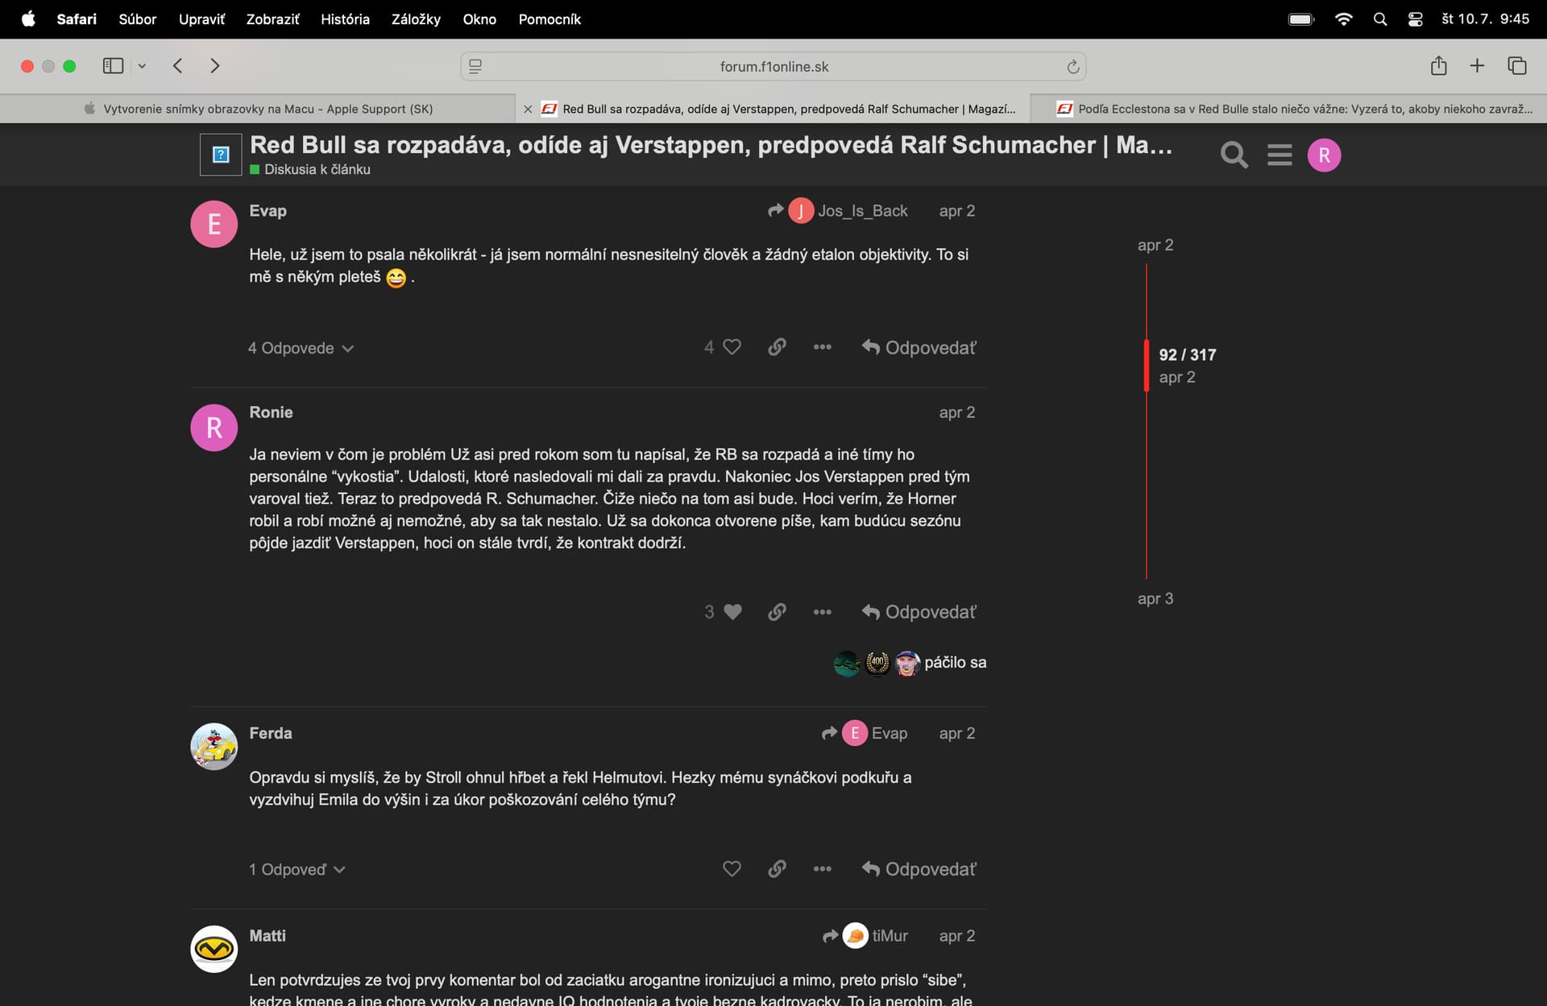Open Evap's profile via the E avatar
The image size is (1547, 1006).
pos(214,224)
